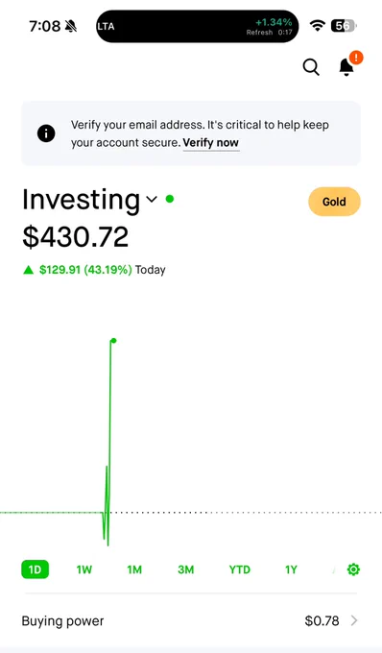Tap the green end dot on the chart line
Screen dimensions: 382x653
pos(113,341)
